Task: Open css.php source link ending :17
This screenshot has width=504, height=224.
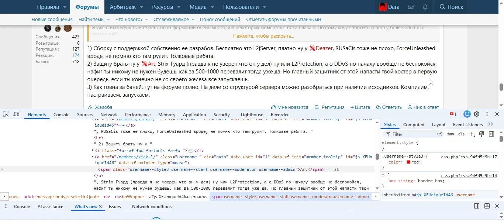Action: 469,157
